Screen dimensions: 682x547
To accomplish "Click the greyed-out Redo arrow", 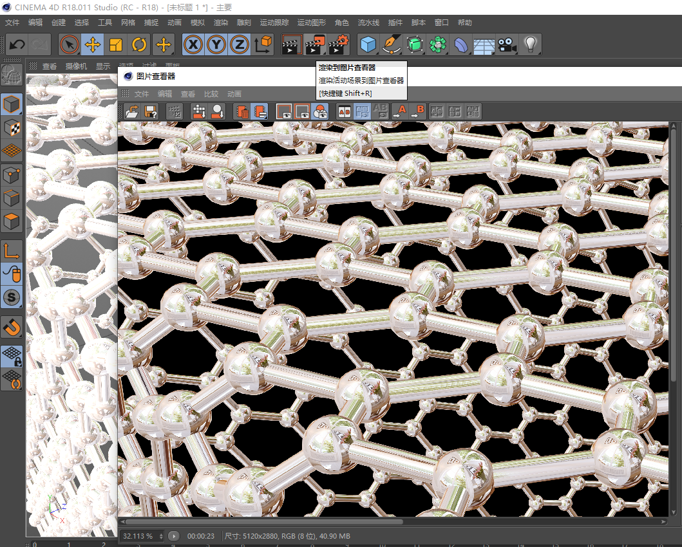I will point(39,44).
